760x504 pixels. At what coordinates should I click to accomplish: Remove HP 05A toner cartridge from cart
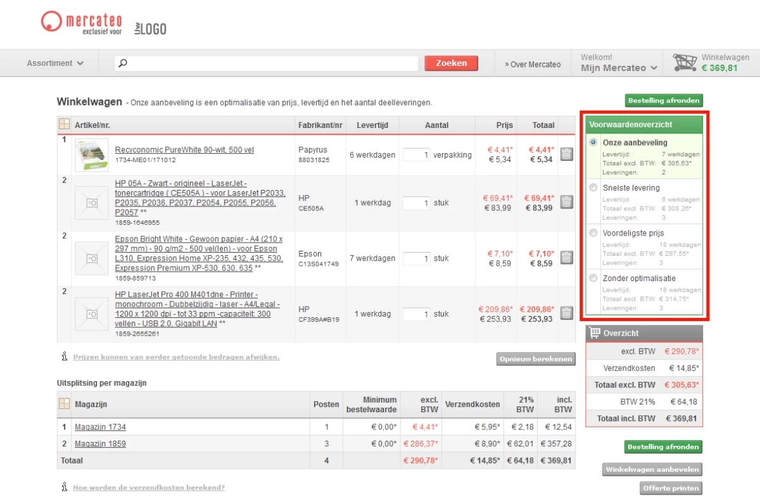[x=566, y=203]
